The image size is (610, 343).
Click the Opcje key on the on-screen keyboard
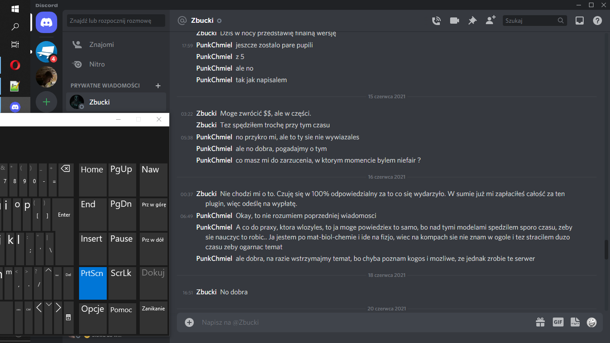(93, 318)
